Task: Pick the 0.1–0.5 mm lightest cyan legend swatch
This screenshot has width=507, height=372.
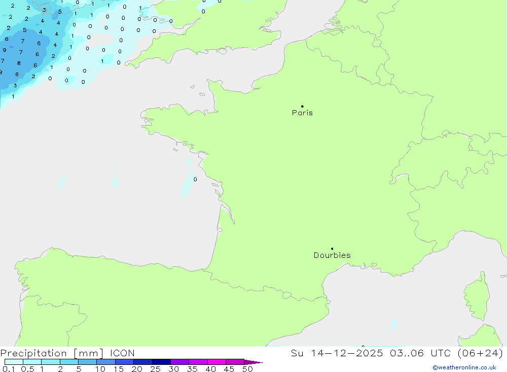Action: 14,362
